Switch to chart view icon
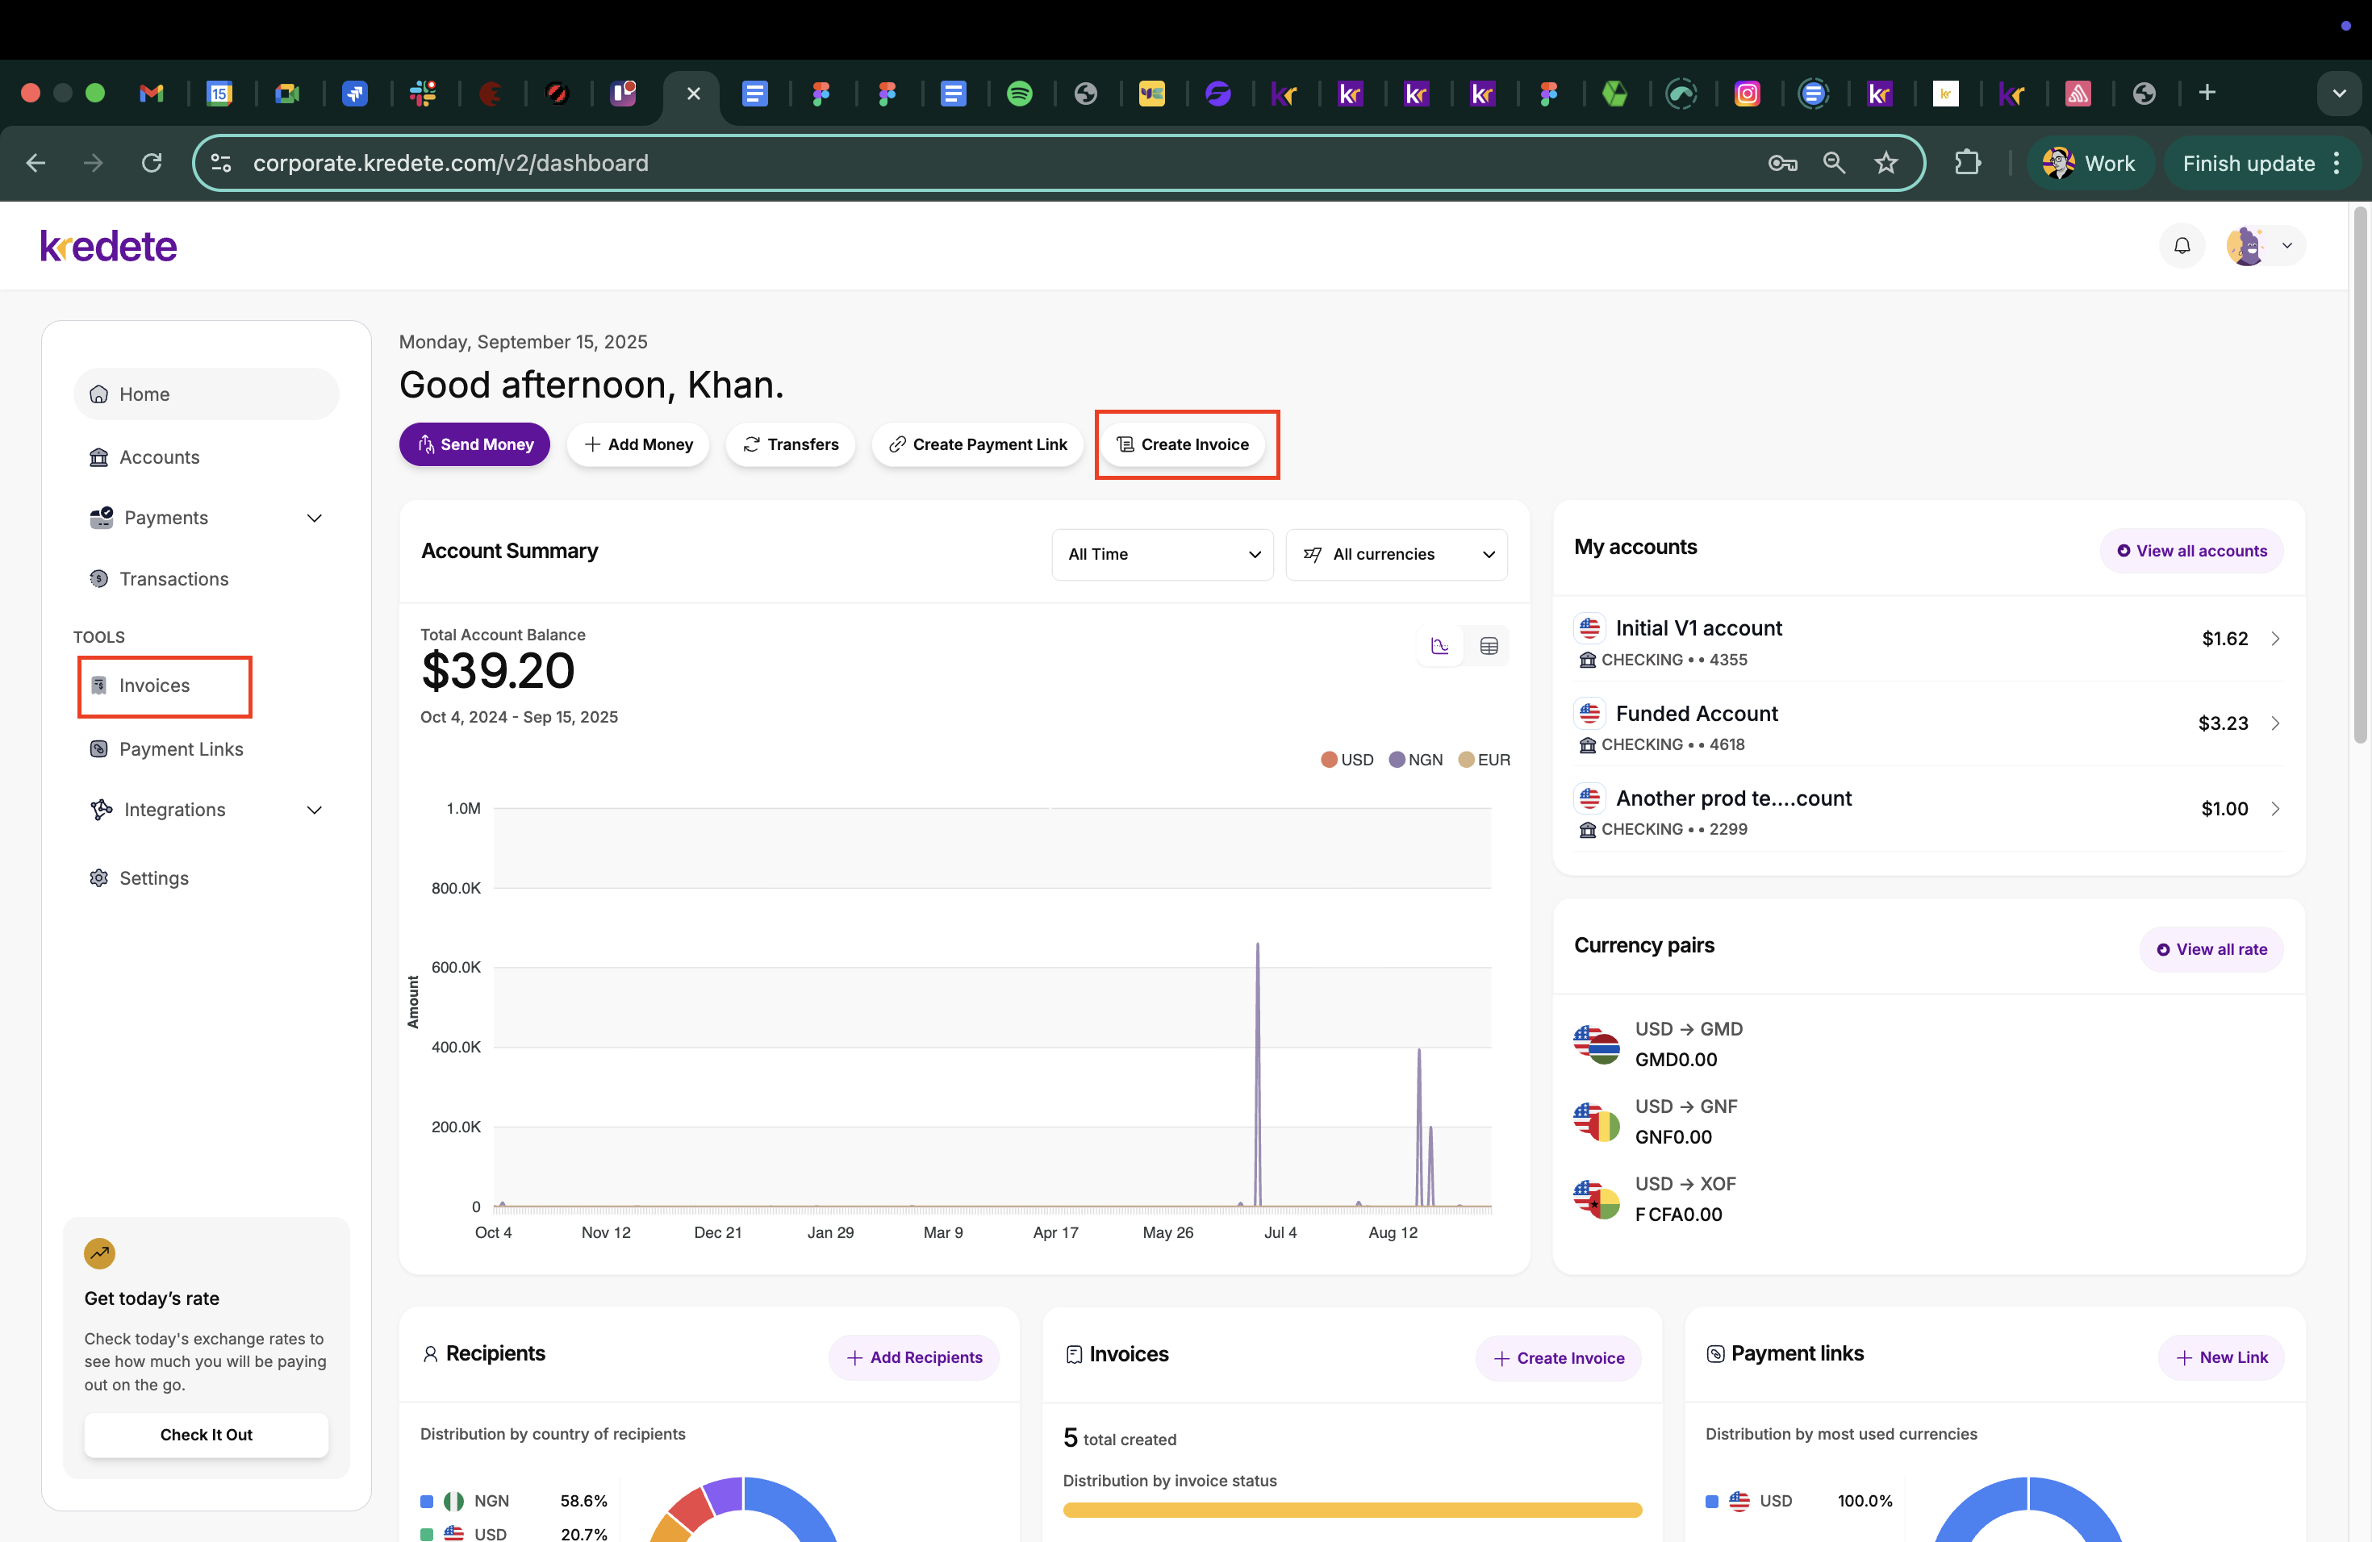 pyautogui.click(x=1439, y=647)
